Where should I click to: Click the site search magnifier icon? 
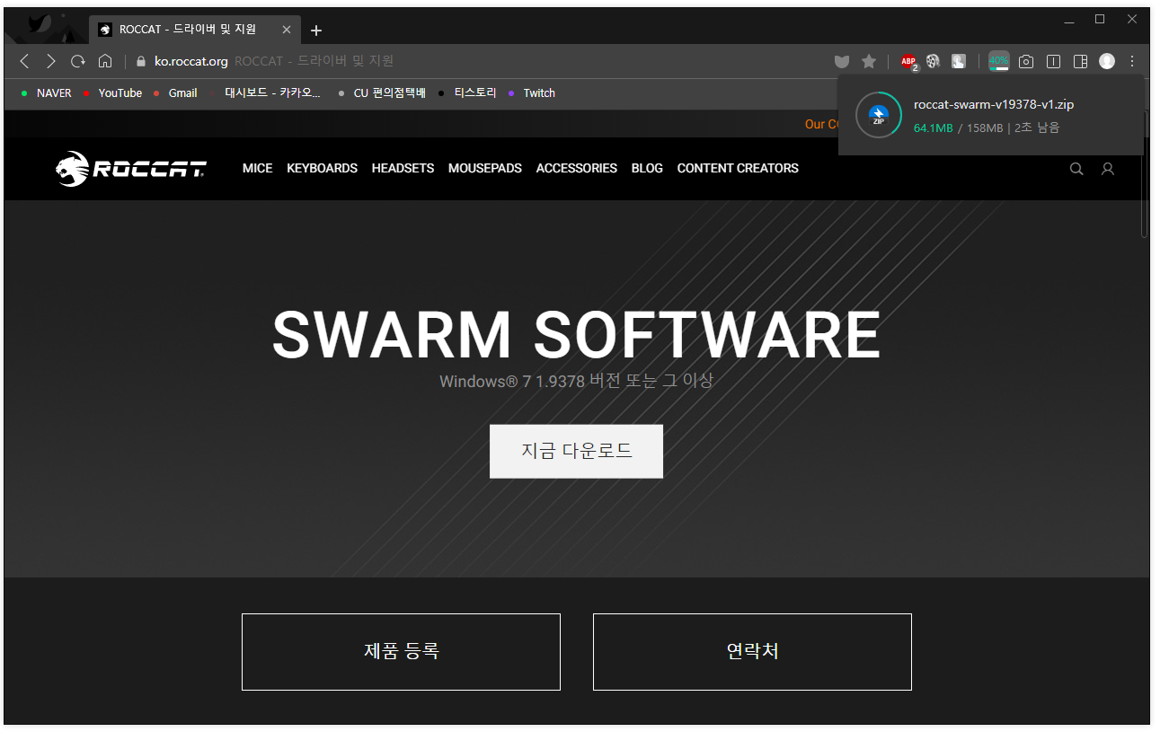1076,169
